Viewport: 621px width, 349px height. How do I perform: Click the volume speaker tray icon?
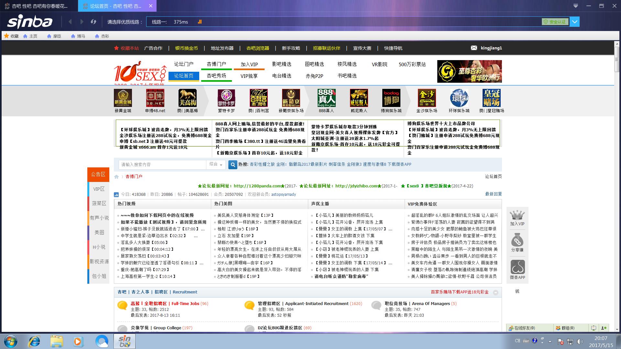click(x=580, y=341)
